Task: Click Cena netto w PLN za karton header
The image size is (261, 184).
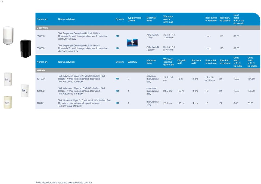Action: point(252,62)
